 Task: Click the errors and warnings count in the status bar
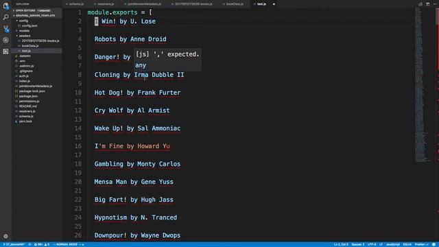[x=42, y=244]
